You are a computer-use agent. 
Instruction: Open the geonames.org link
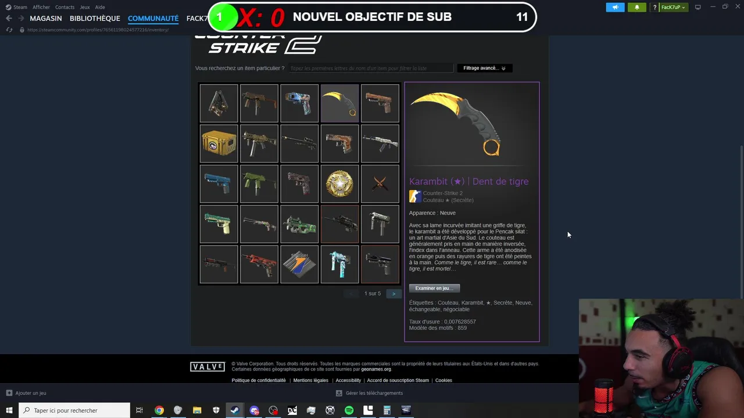[x=375, y=369]
